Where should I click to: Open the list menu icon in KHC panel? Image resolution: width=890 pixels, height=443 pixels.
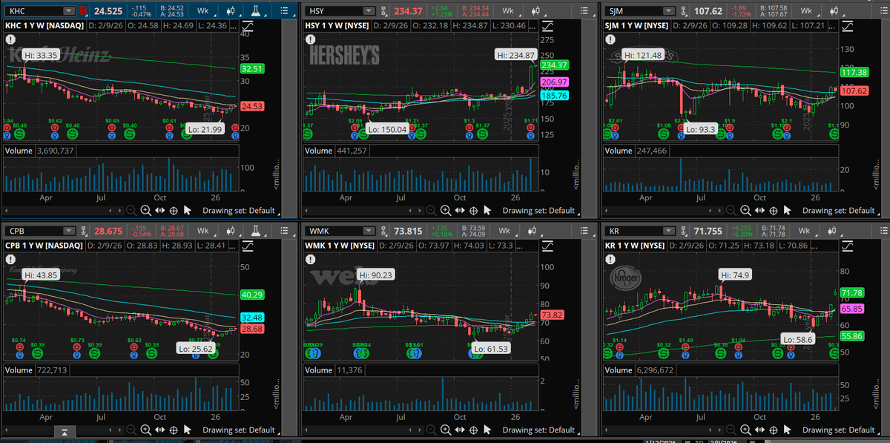(x=284, y=11)
